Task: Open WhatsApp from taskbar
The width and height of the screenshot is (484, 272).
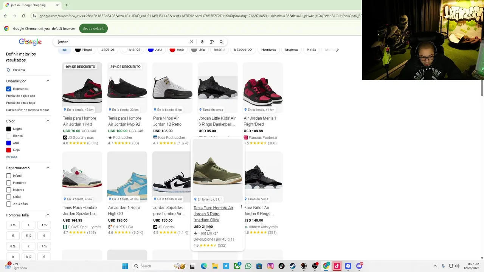Action: pyautogui.click(x=248, y=266)
